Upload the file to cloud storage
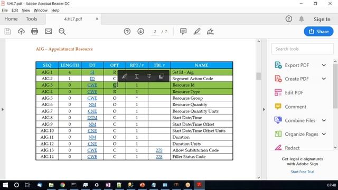Image resolution: width=338 pixels, height=190 pixels. tap(21, 32)
